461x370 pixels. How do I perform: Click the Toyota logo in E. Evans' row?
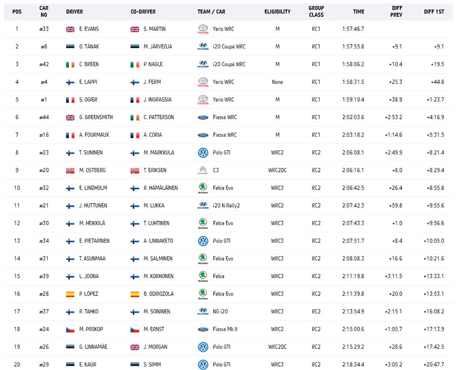point(203,29)
